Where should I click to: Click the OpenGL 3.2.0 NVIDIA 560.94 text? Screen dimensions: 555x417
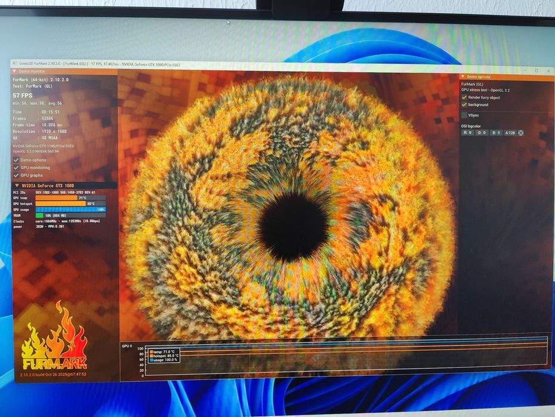(x=36, y=152)
